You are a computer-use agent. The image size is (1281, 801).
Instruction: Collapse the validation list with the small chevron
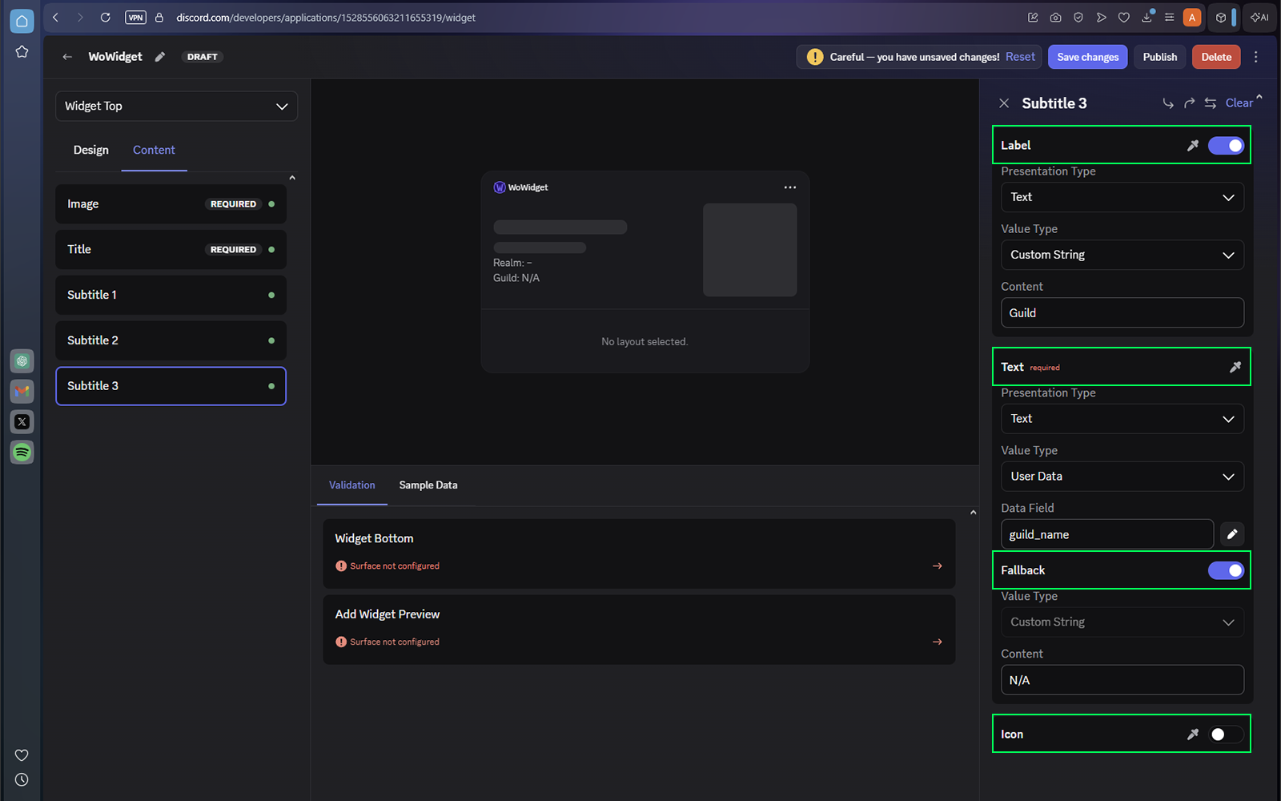[973, 513]
